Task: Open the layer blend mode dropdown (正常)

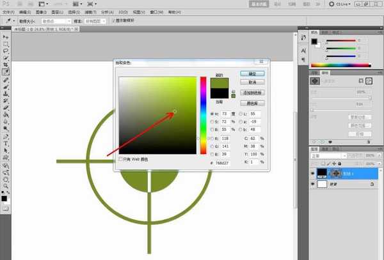Action: click(328, 155)
